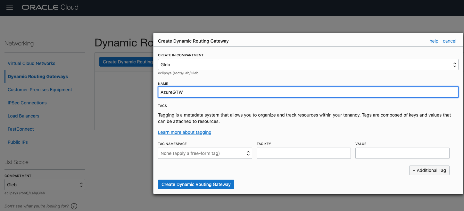Open the CREATE IN COMPARTMENT dropdown showing Gleb
464x211 pixels.
click(308, 64)
